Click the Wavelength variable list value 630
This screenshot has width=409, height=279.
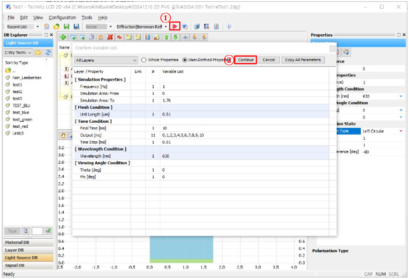[166, 156]
